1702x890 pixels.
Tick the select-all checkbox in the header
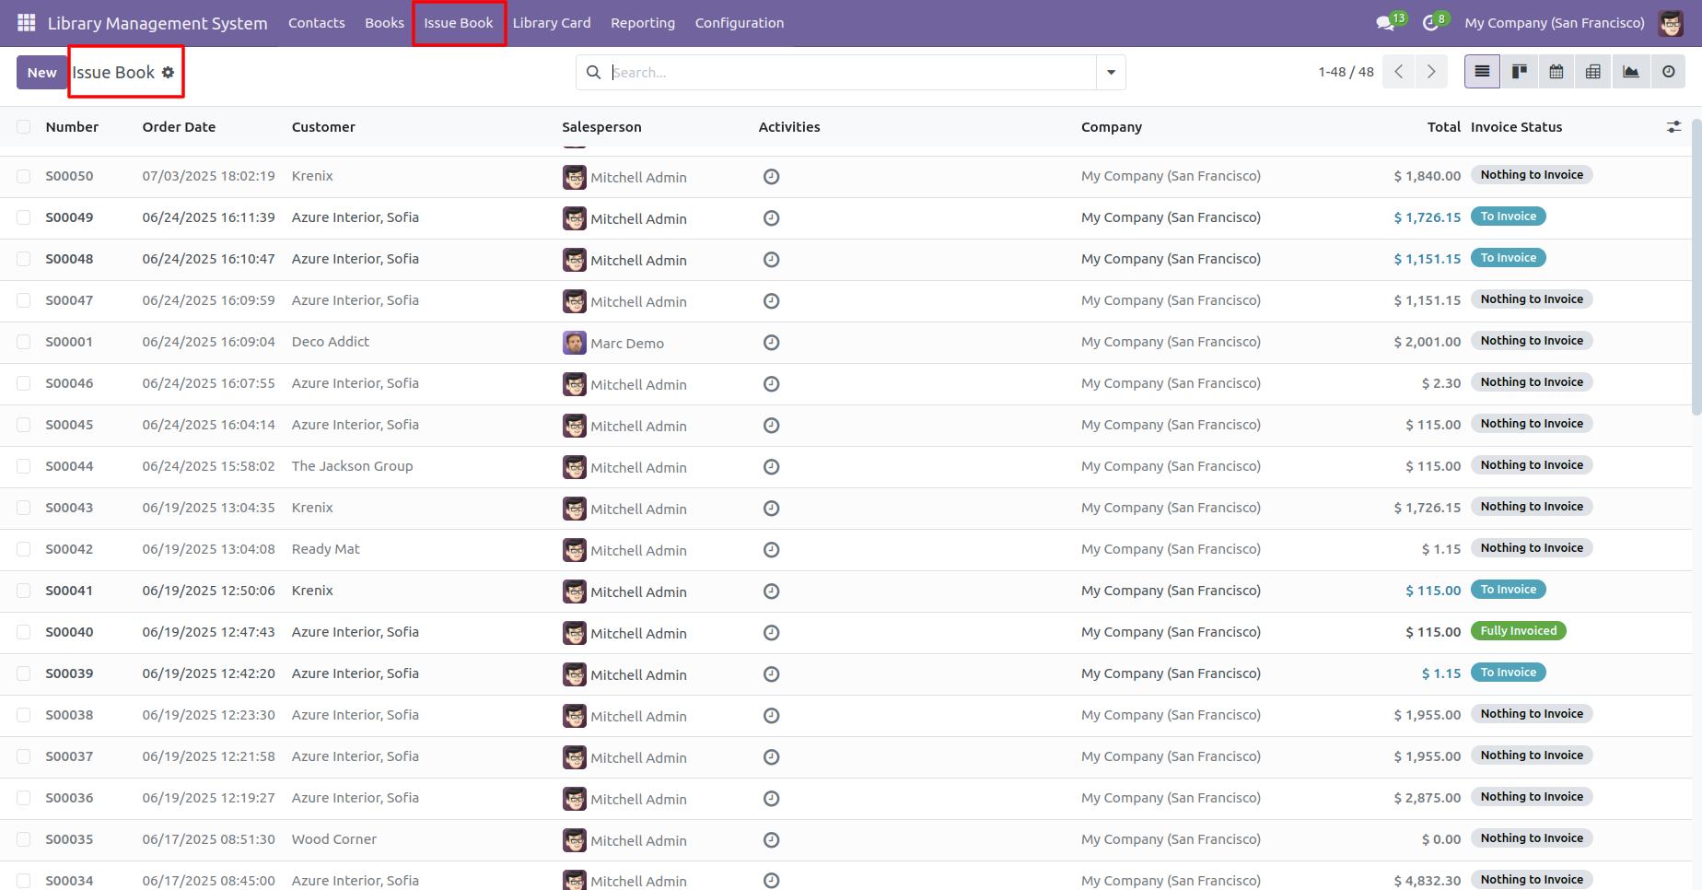coord(24,127)
